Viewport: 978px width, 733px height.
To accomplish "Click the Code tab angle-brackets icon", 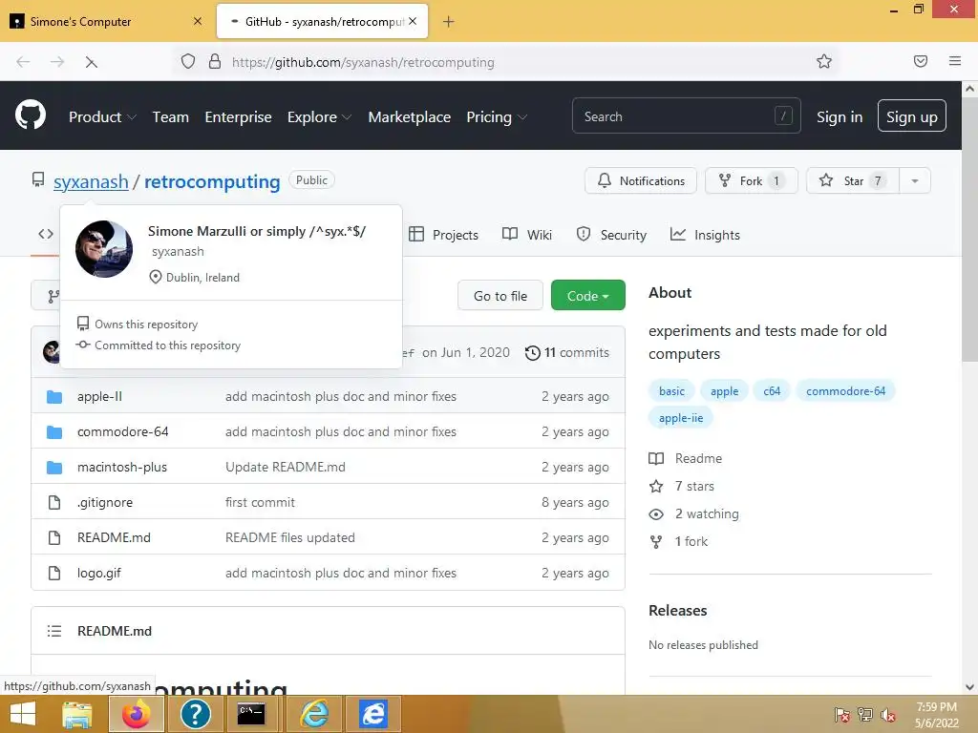I will (x=46, y=234).
